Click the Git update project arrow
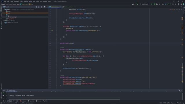 165,4
